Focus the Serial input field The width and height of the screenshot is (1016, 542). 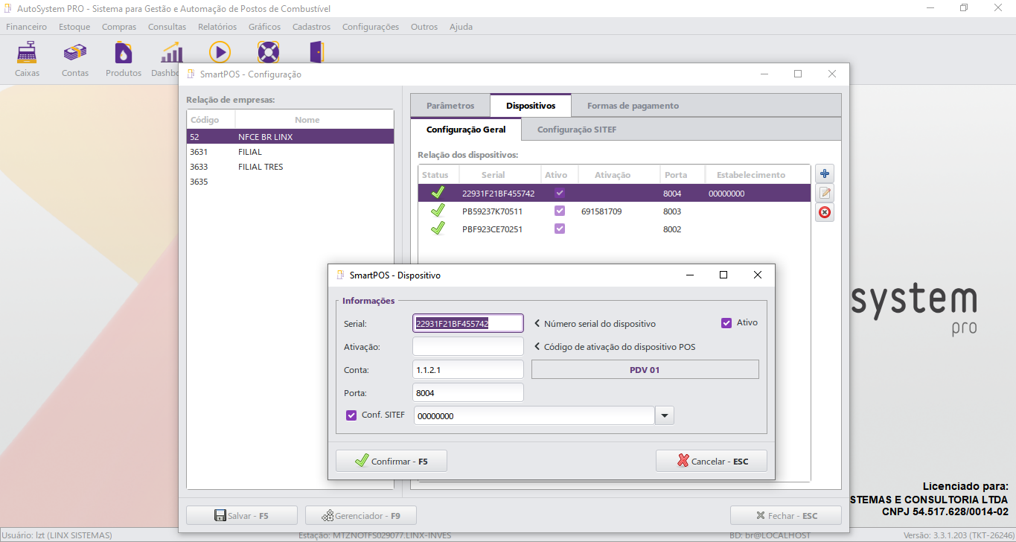[468, 323]
